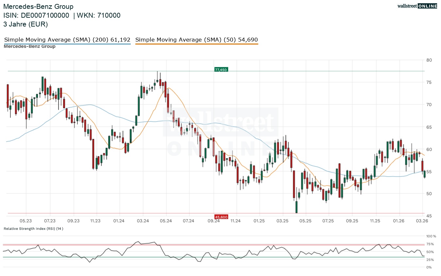
Task: Click the 01.25 date on the x-axis
Action: [259, 221]
